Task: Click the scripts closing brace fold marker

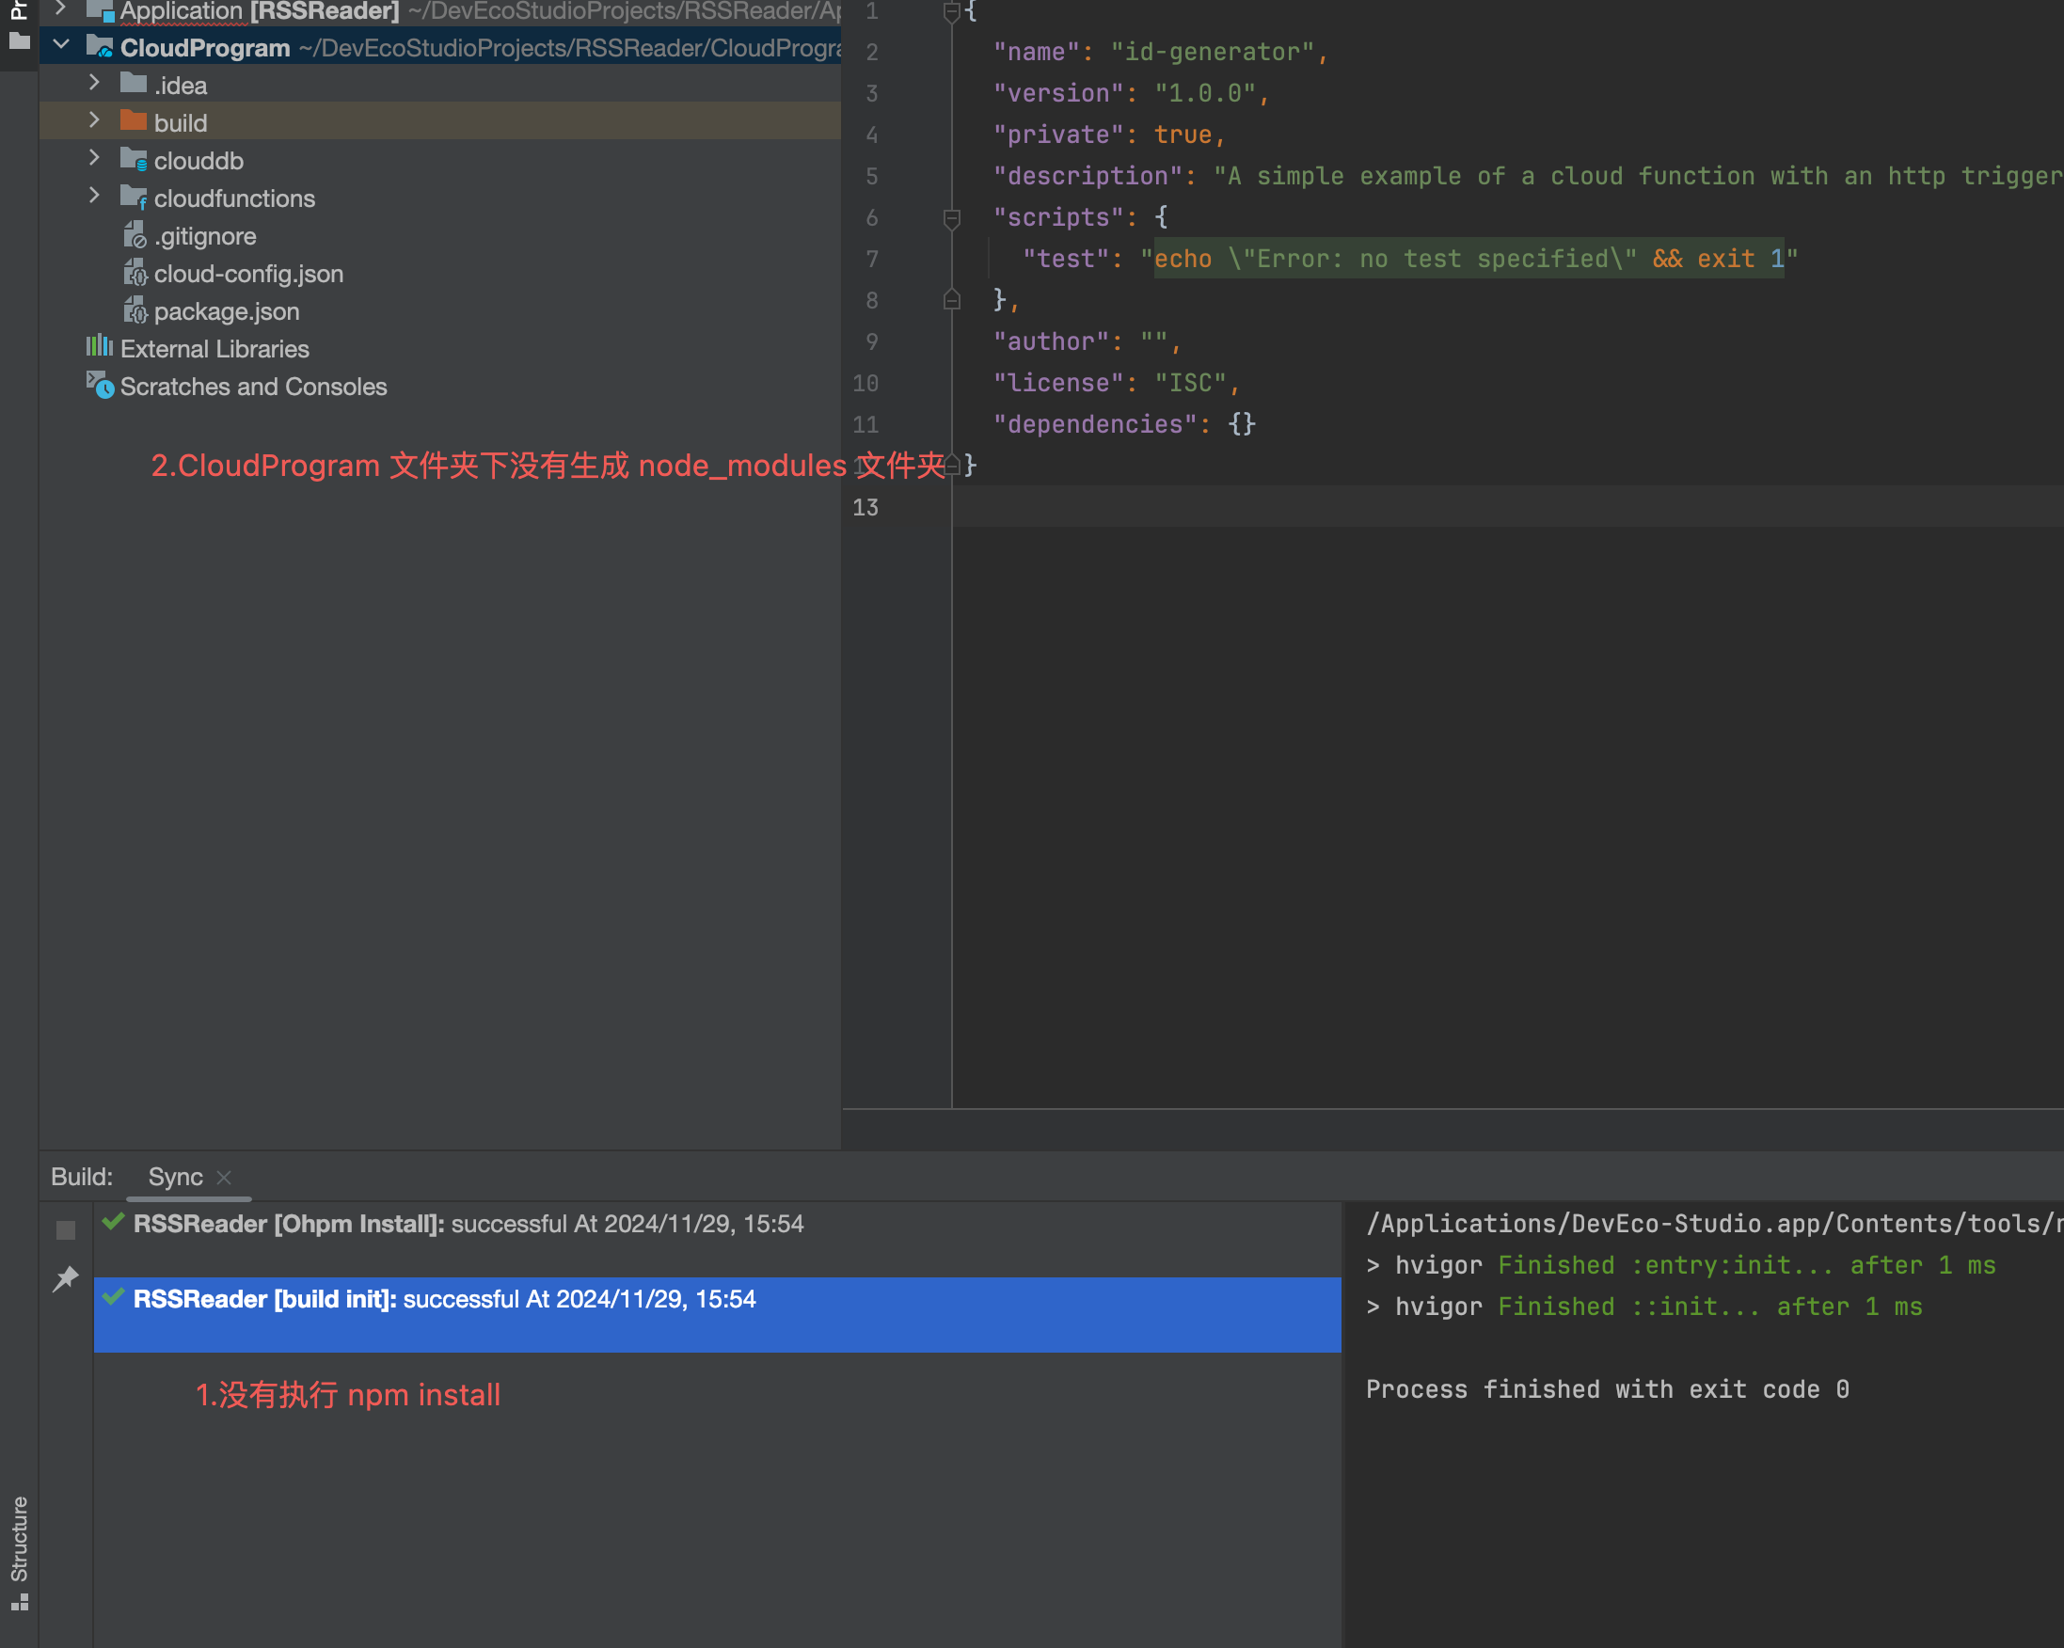Action: point(952,299)
